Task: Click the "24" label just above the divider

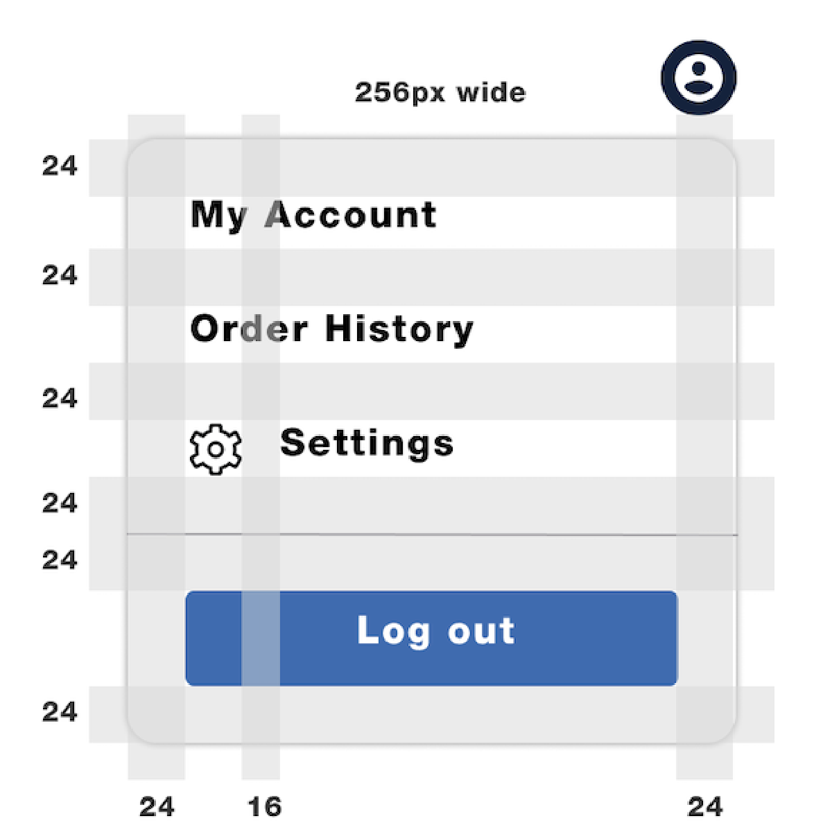Action: click(60, 503)
